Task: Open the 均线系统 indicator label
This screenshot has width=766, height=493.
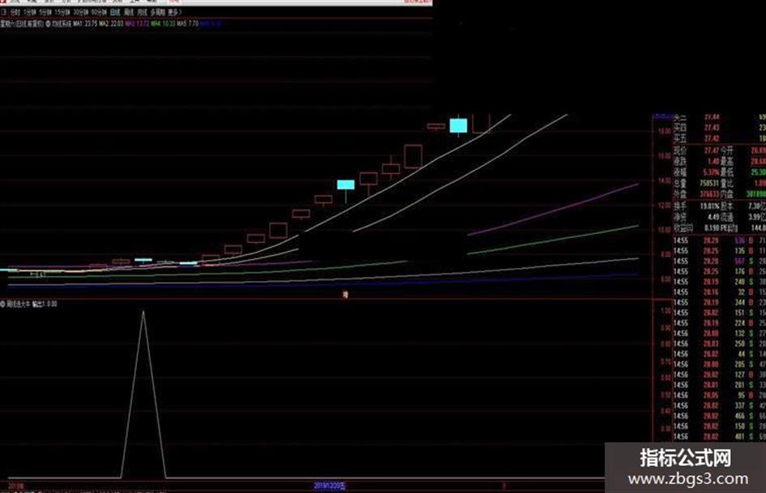Action: coord(62,23)
